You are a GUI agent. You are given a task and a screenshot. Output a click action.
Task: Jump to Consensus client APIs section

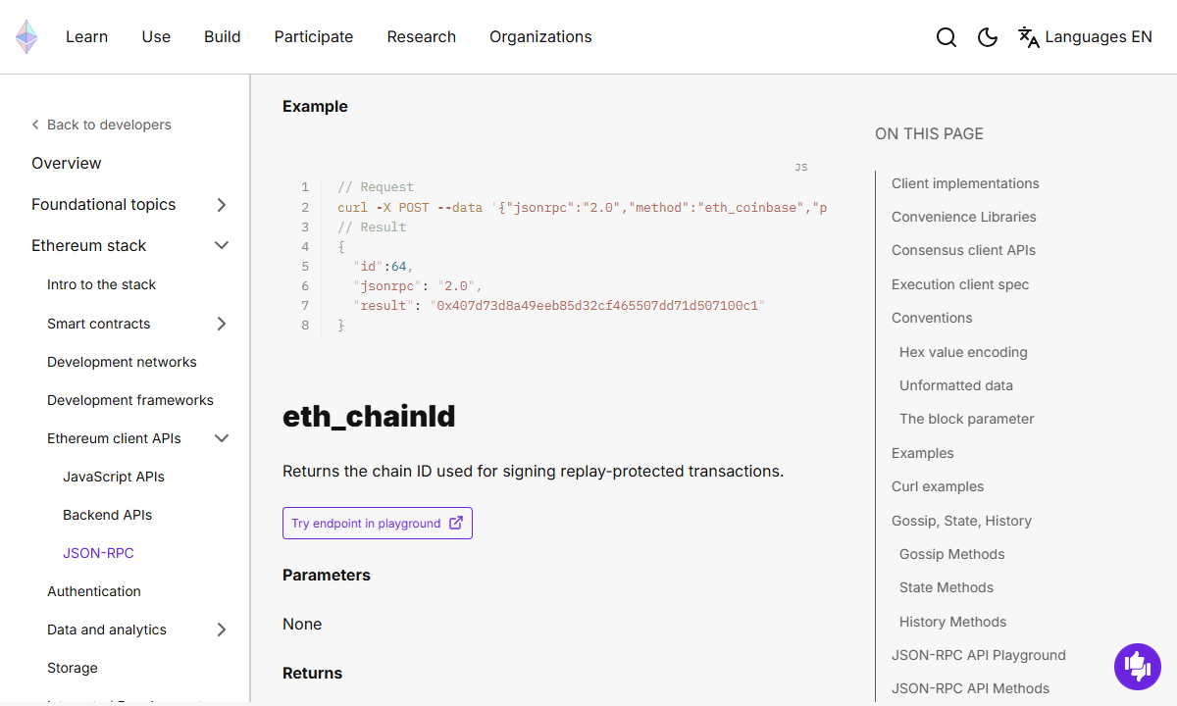963,250
